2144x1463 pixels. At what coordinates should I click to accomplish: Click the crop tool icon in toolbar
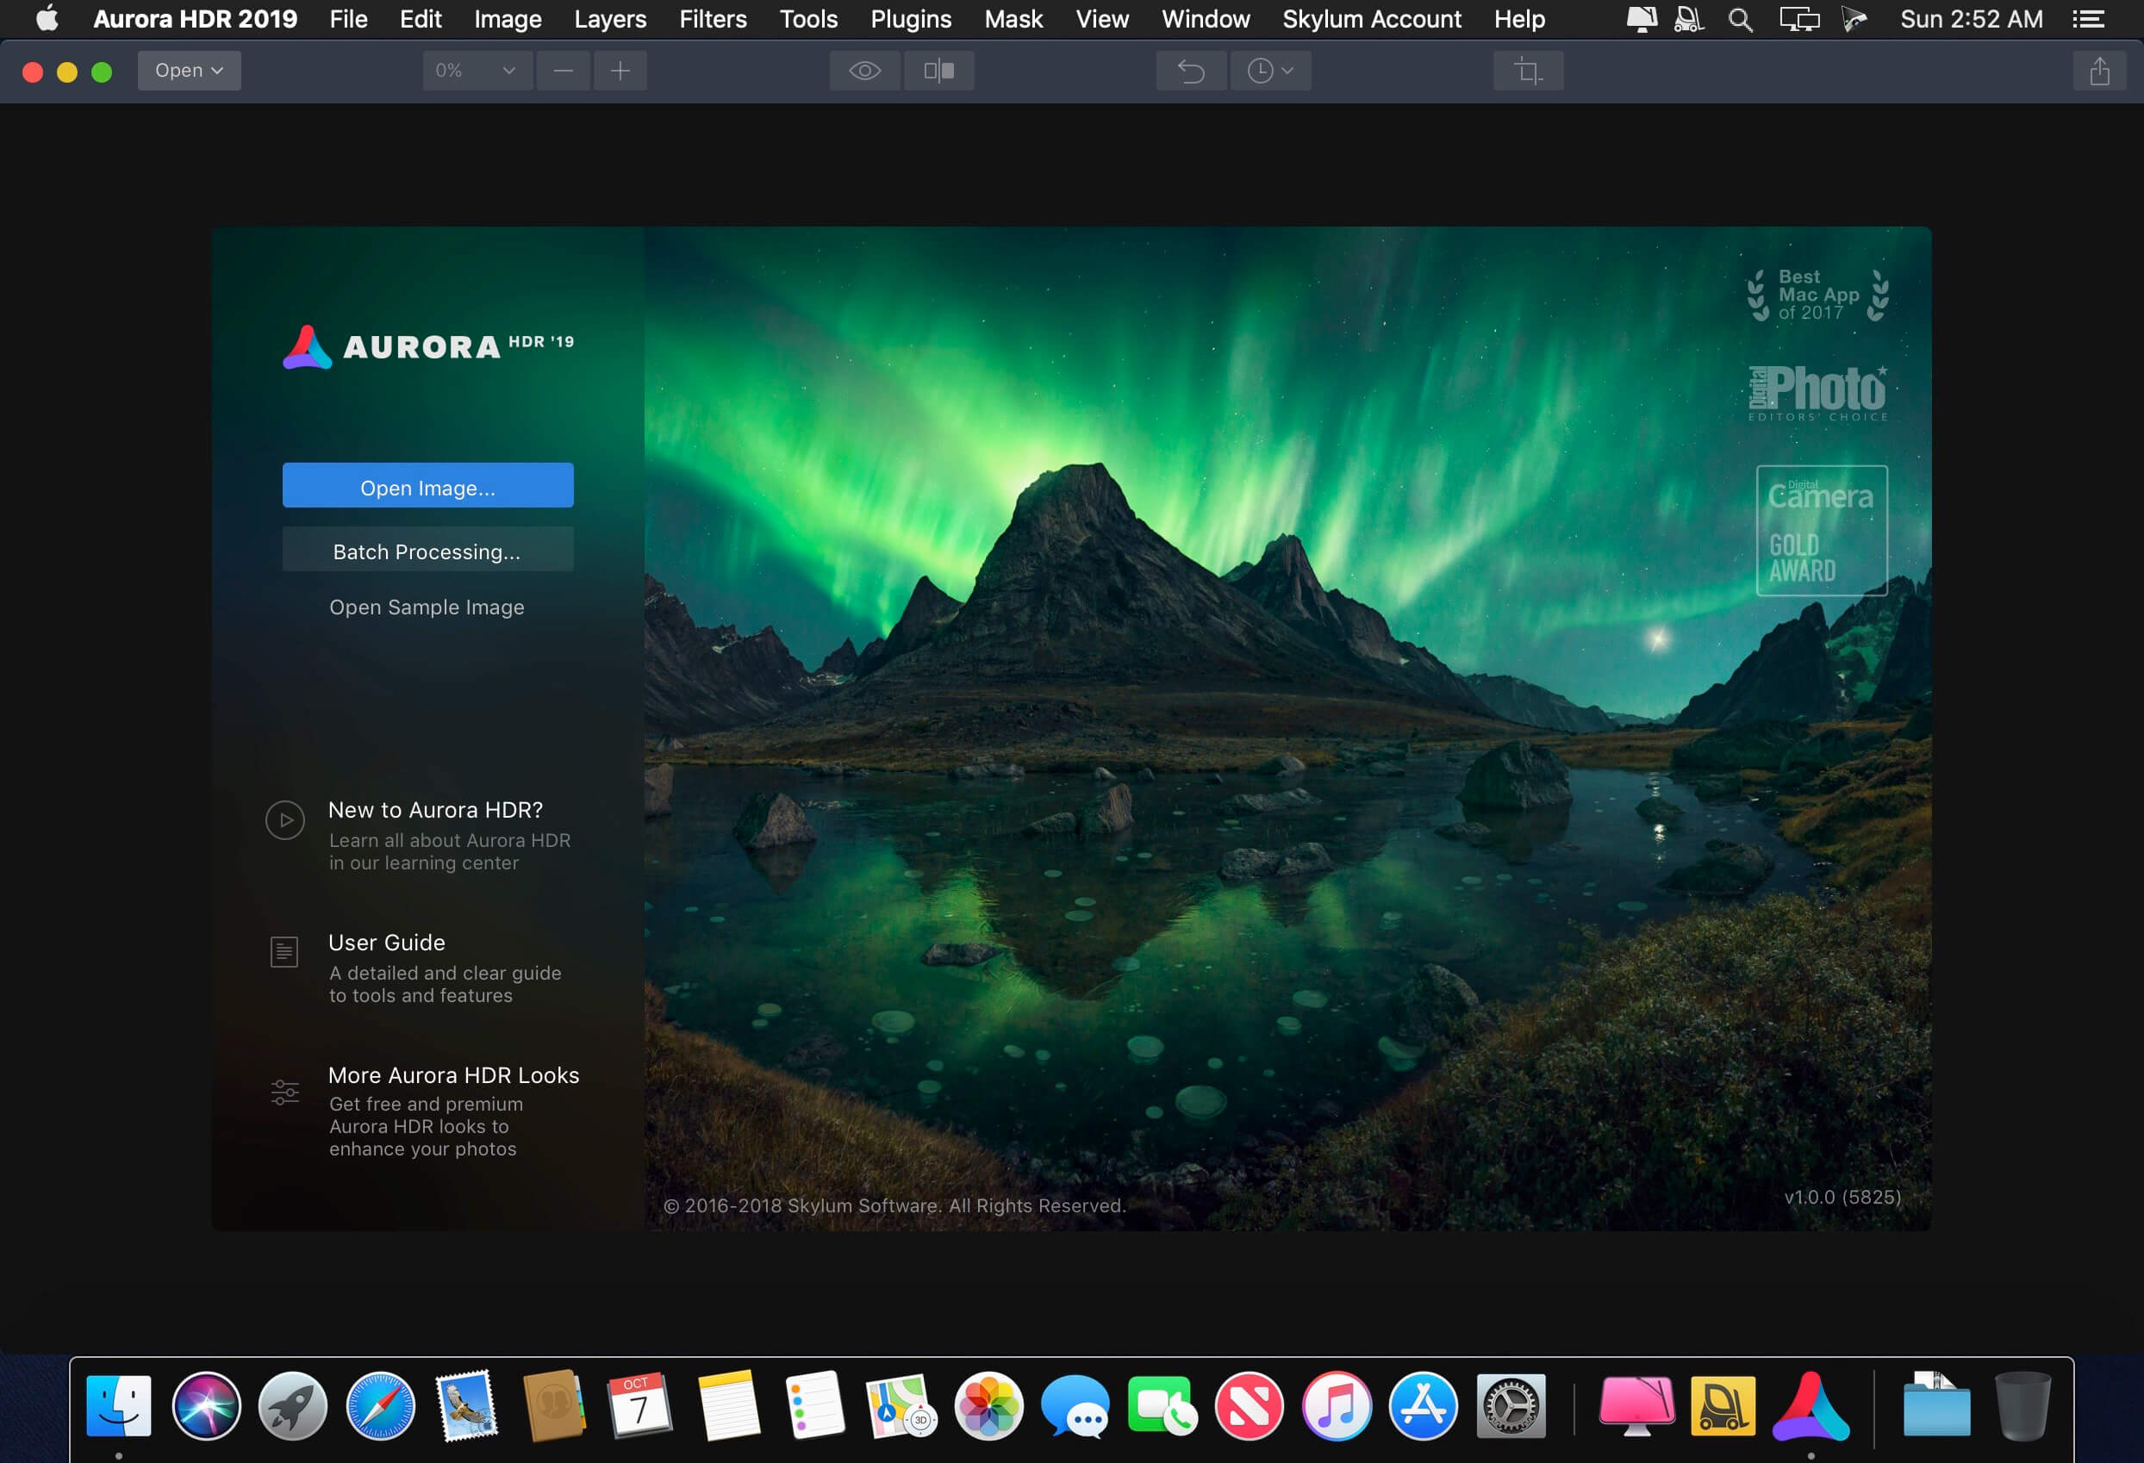(x=1528, y=71)
